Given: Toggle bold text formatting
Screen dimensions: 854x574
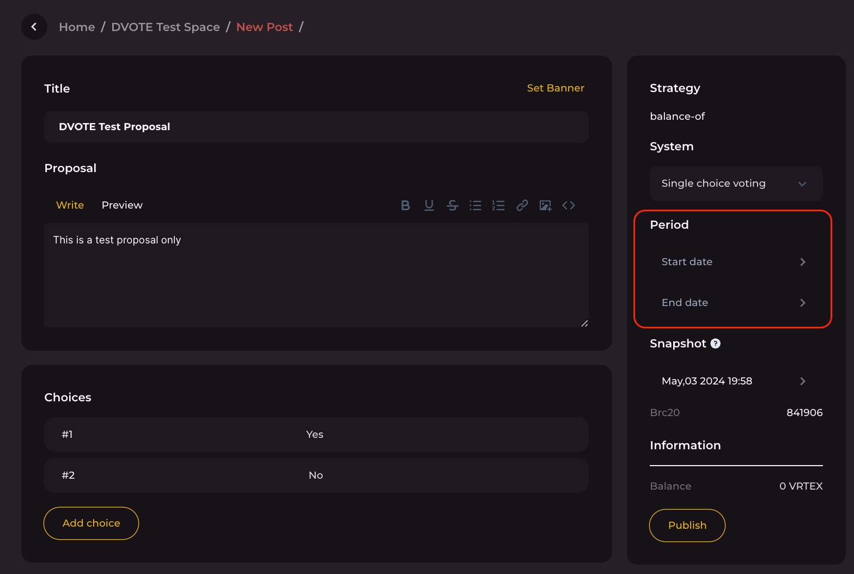Looking at the screenshot, I should tap(405, 205).
